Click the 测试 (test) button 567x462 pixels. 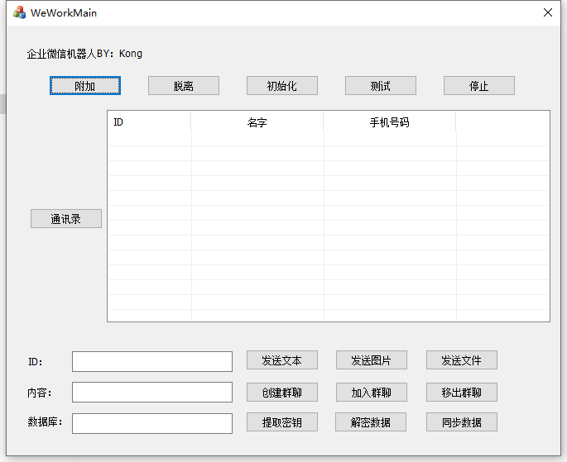pyautogui.click(x=381, y=86)
